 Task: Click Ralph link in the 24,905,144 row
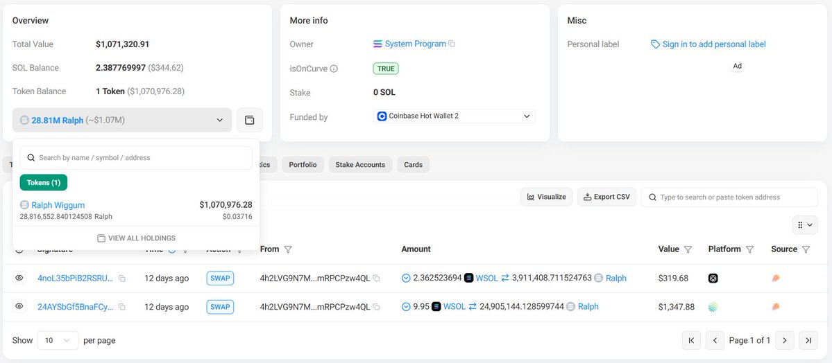[x=588, y=307]
